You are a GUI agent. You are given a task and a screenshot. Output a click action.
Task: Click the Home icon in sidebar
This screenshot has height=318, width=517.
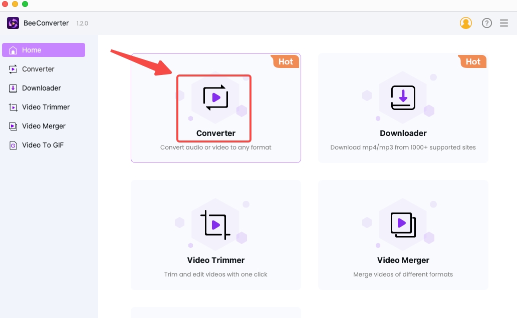(x=13, y=50)
